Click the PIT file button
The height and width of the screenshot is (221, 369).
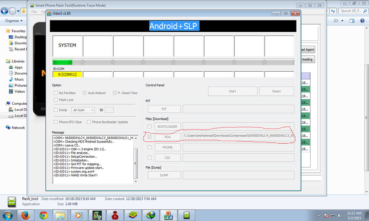click(164, 109)
